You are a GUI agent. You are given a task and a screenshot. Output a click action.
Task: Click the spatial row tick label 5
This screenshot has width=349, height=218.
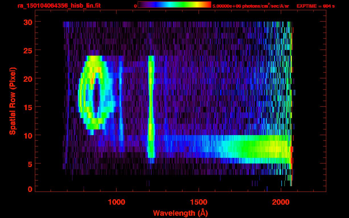pos(30,164)
